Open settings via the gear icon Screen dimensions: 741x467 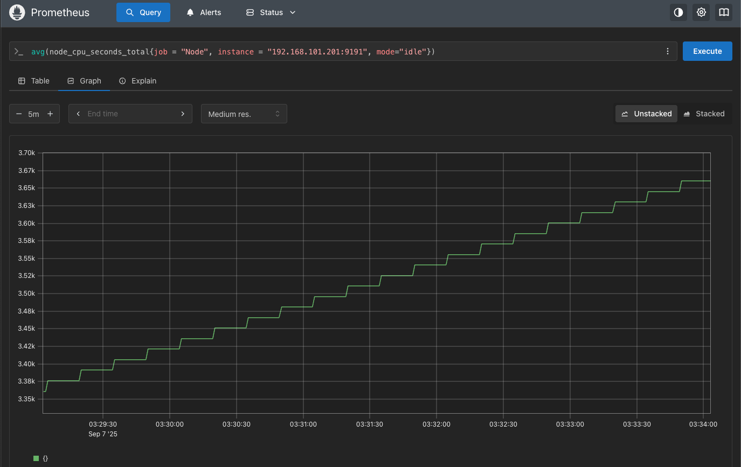tap(701, 12)
